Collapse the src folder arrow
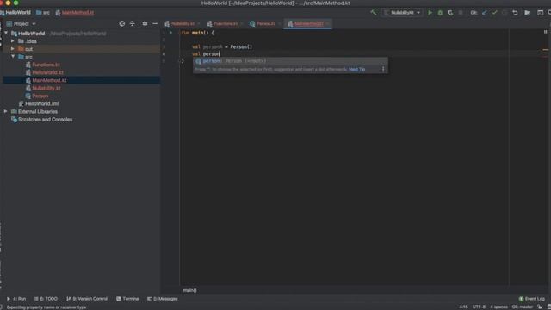 pos(13,57)
